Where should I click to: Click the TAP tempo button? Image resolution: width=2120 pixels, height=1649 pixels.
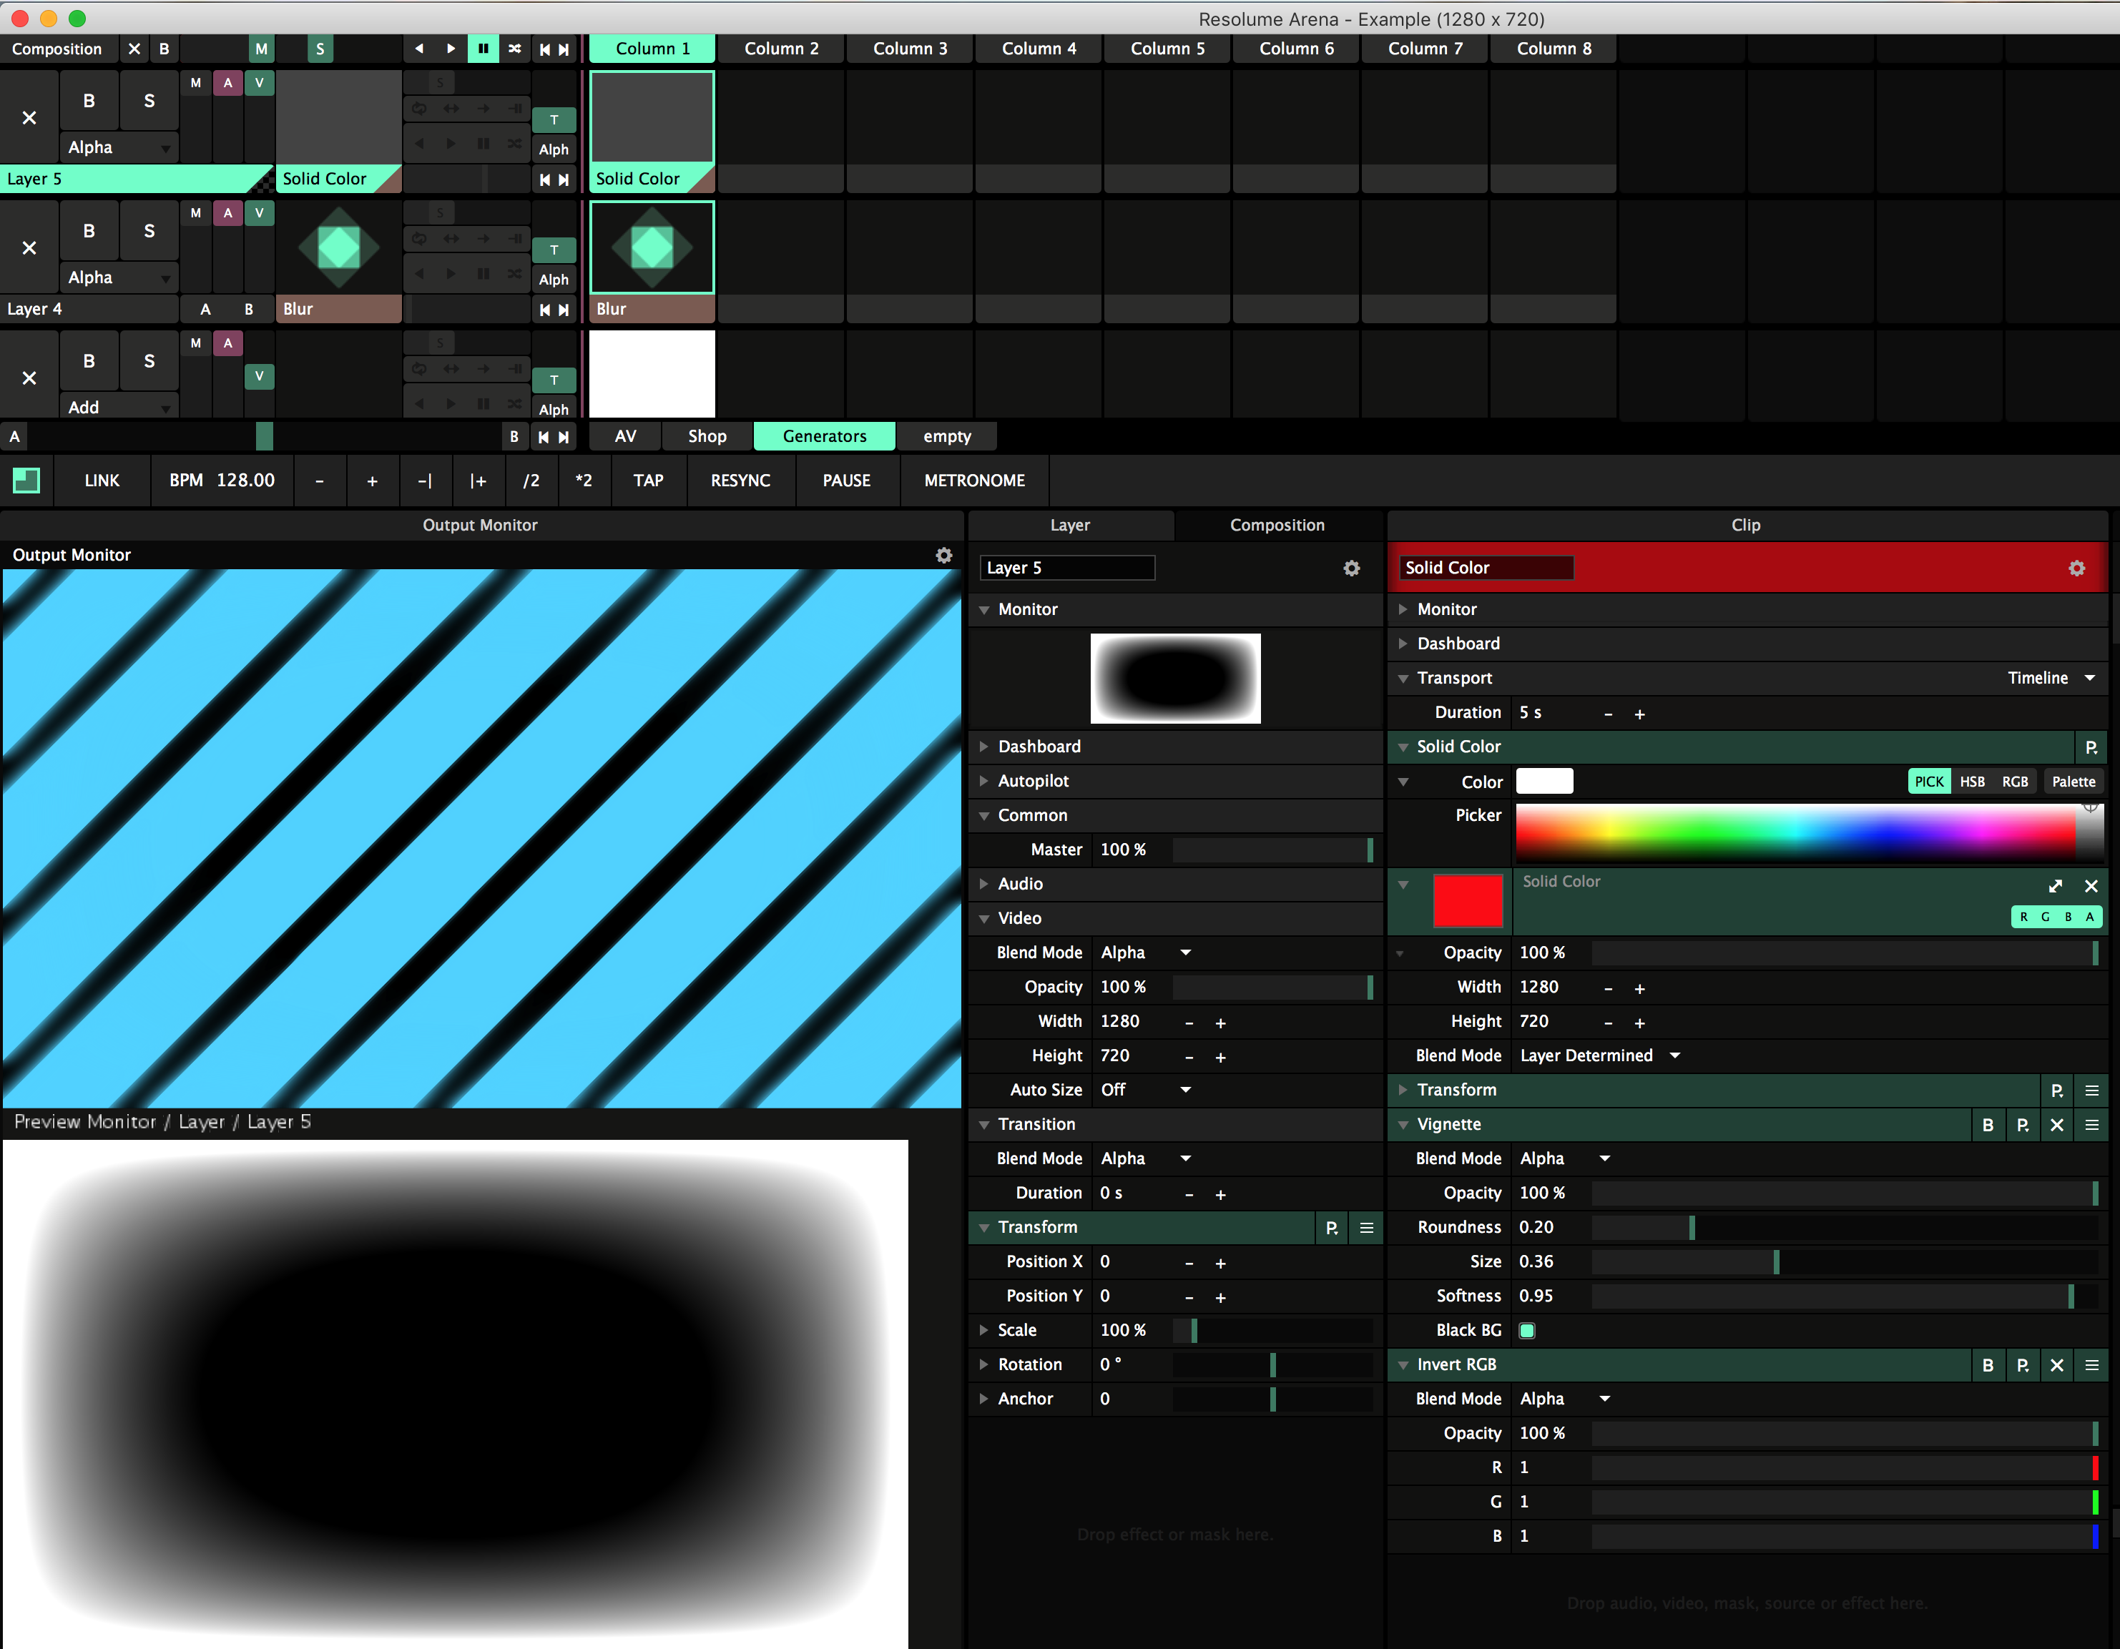[x=647, y=481]
